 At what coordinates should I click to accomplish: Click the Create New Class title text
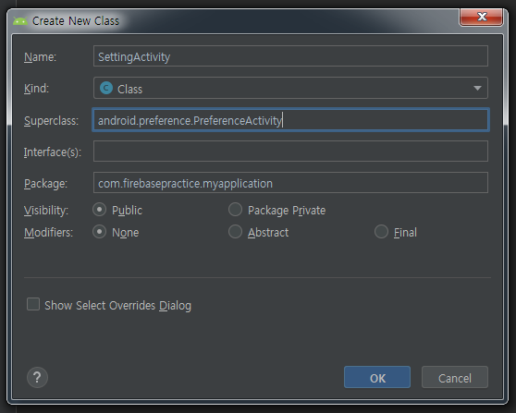click(76, 21)
